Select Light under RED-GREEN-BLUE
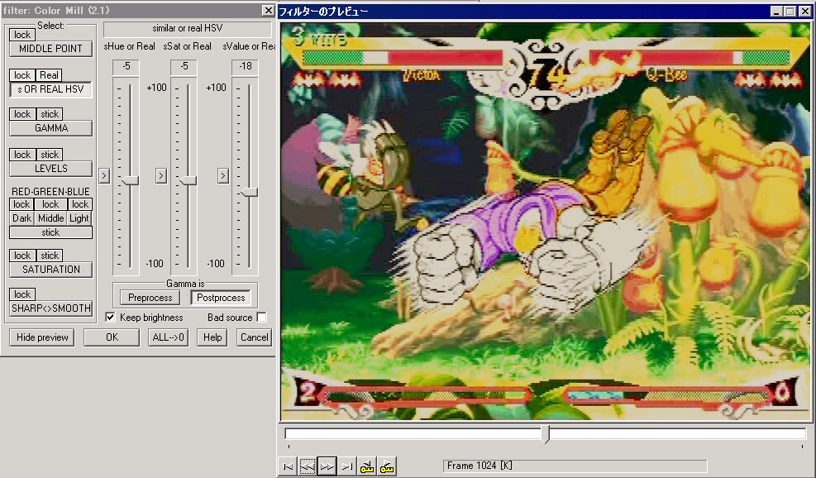 (x=80, y=218)
